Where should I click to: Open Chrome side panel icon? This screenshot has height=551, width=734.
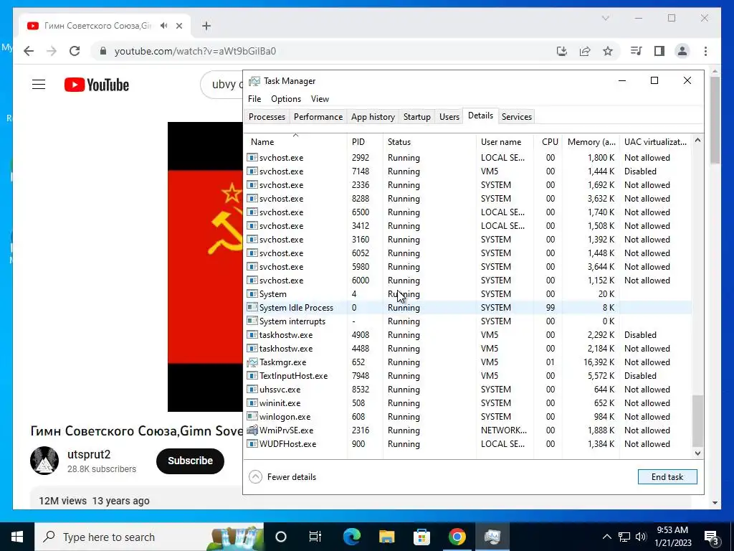659,51
